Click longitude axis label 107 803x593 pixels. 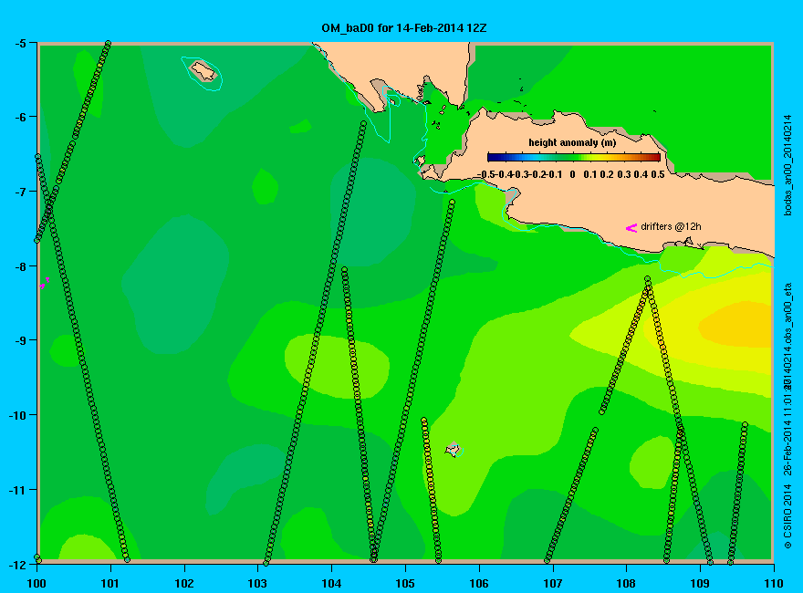553,583
